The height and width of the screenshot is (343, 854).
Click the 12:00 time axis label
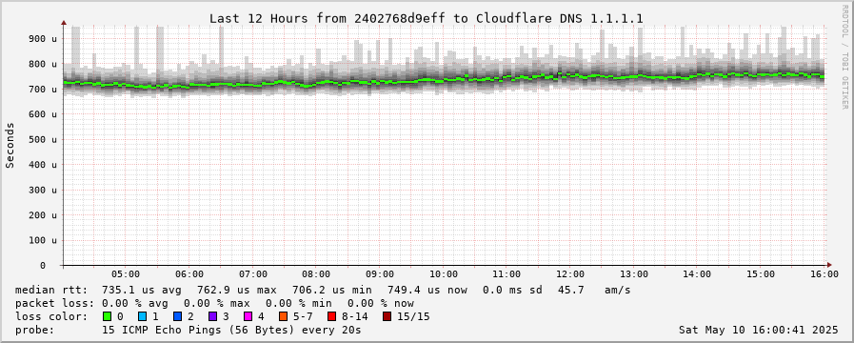pos(571,274)
